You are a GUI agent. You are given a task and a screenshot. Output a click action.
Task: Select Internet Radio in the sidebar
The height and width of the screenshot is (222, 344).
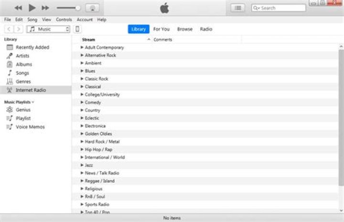31,90
